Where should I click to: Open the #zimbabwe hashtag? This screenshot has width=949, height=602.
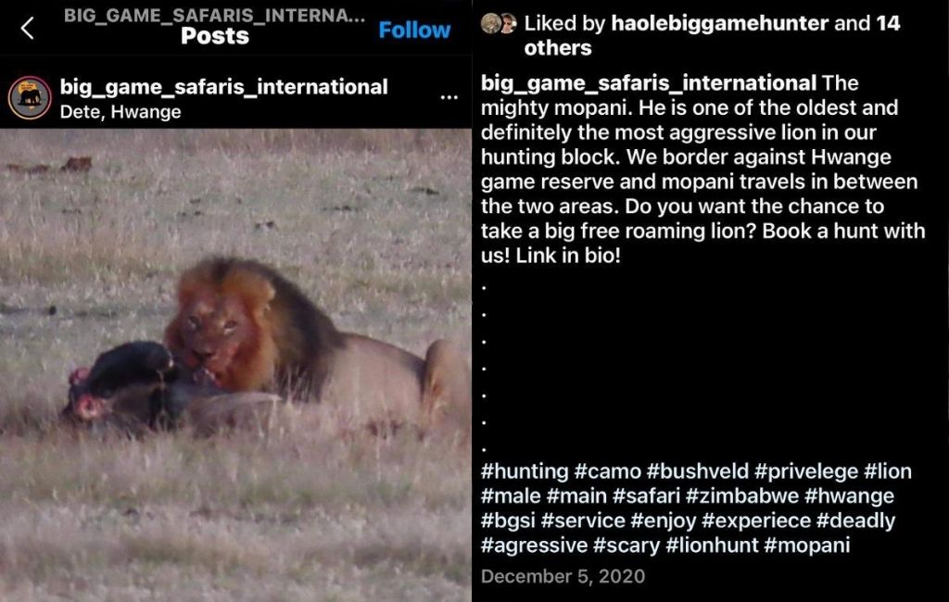(742, 495)
